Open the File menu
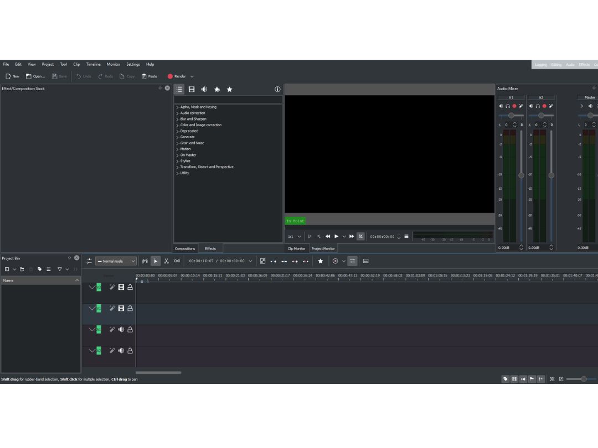The height and width of the screenshot is (448, 598). [6, 64]
